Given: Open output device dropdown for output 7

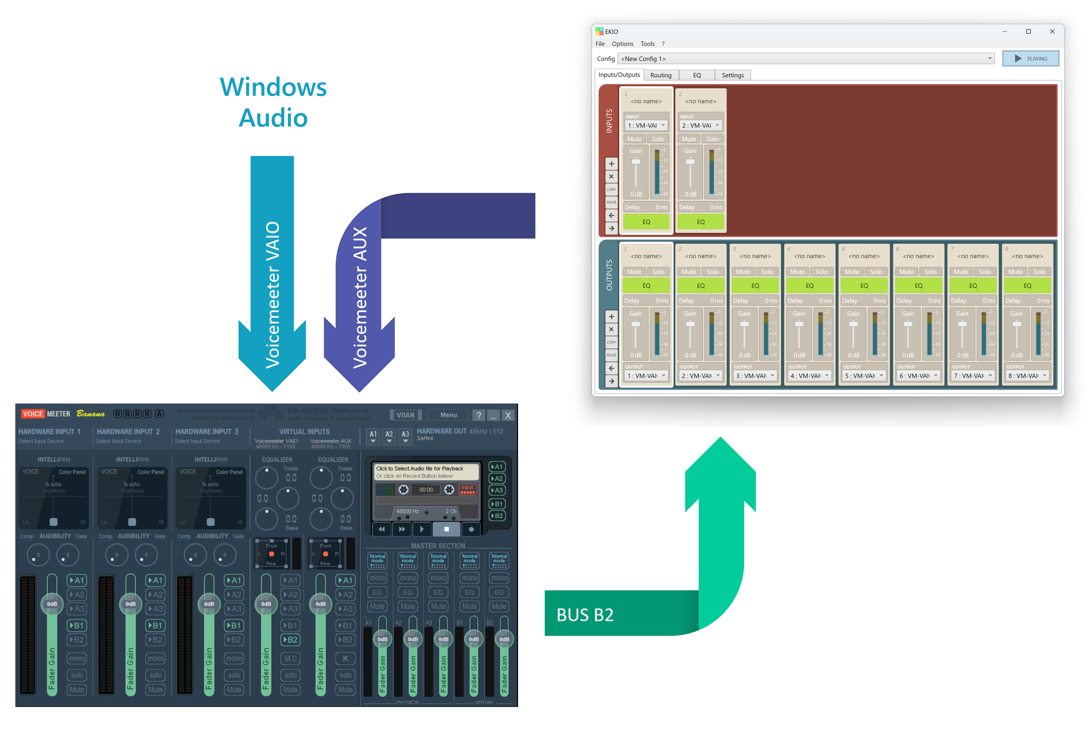Looking at the screenshot, I should [x=973, y=376].
